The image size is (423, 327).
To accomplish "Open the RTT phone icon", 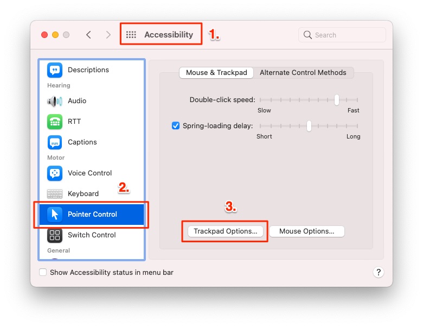I will coord(55,122).
